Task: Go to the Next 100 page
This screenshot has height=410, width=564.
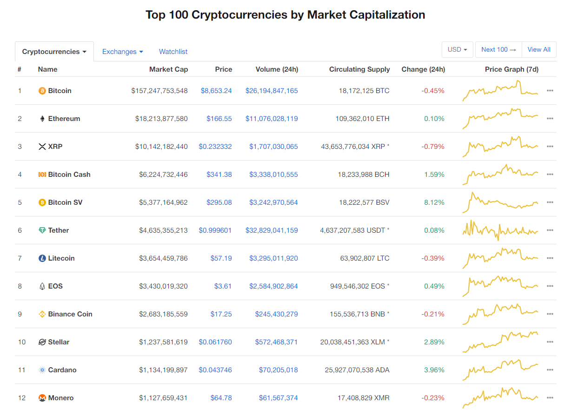Action: (498, 49)
